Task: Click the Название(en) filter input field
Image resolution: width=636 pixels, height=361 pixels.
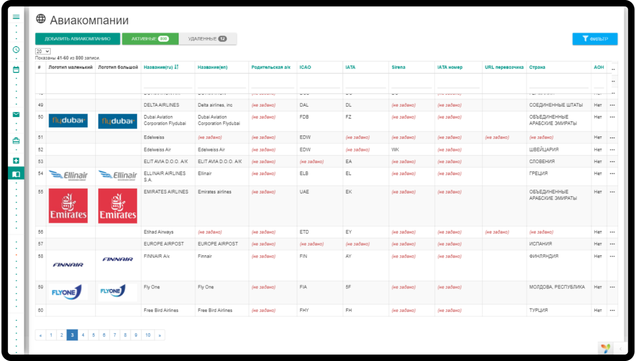Action: [x=222, y=82]
